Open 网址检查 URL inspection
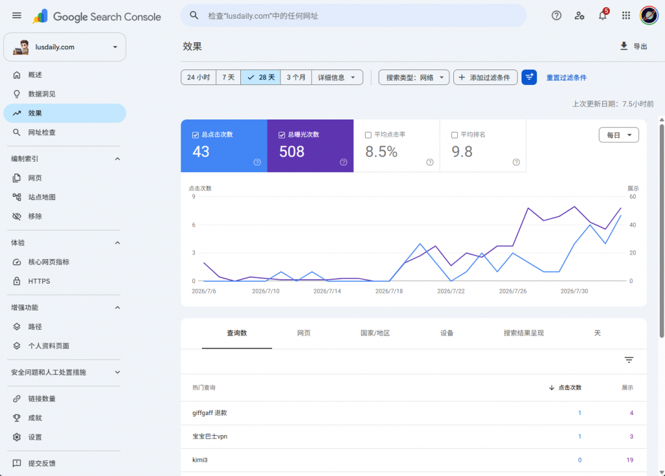The width and height of the screenshot is (665, 476). click(x=64, y=132)
